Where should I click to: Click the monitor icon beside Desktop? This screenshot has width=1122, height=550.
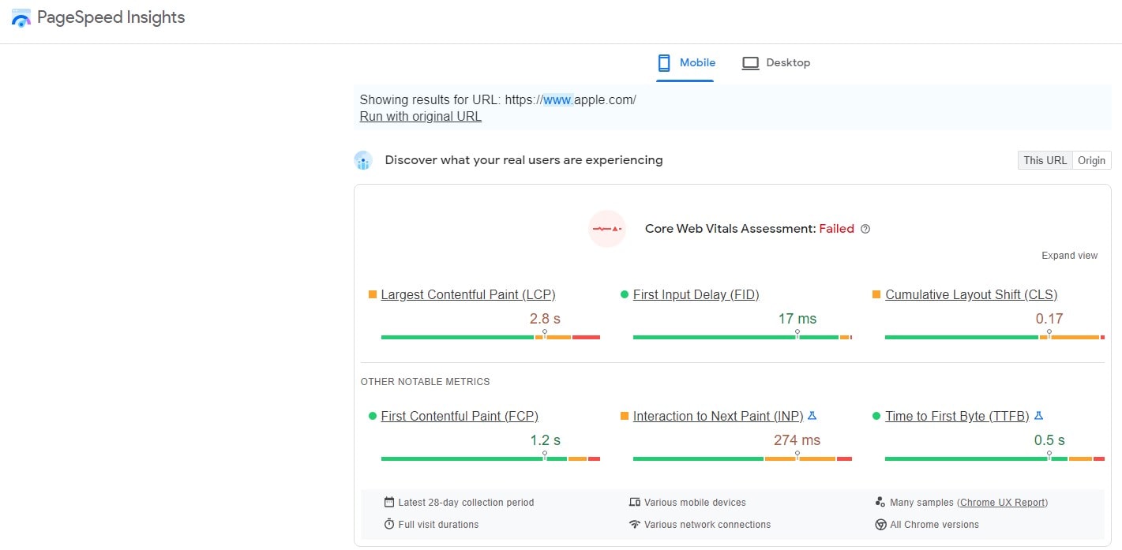click(749, 62)
